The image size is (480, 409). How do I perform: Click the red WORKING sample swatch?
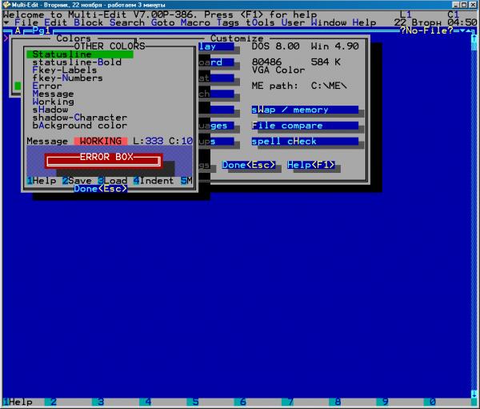(x=100, y=142)
